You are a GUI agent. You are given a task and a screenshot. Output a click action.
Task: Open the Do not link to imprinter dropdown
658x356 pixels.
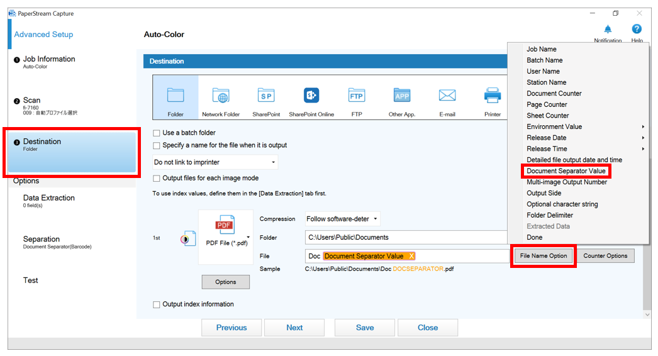point(215,162)
